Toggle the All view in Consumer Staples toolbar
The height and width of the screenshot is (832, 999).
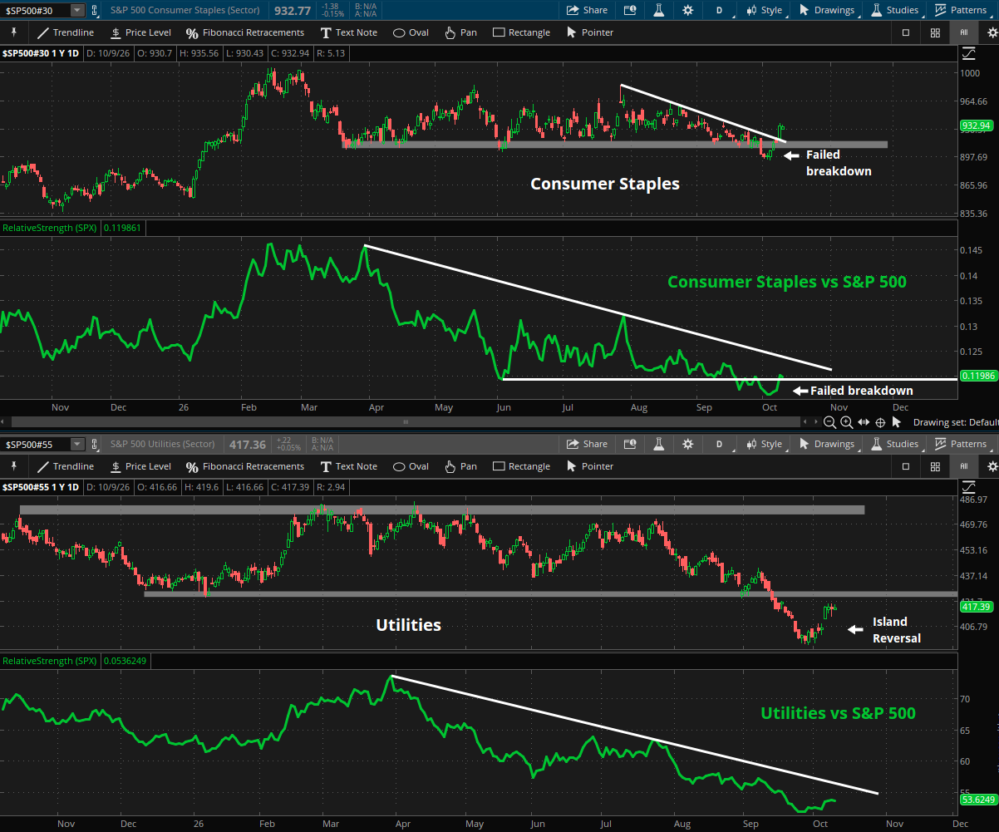pyautogui.click(x=964, y=32)
